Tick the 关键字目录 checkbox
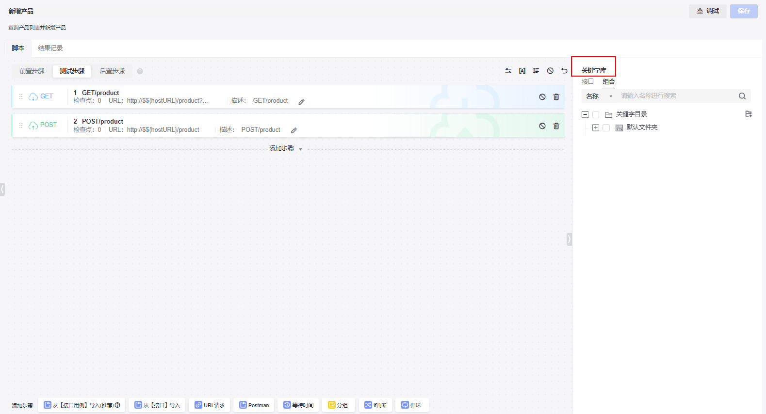The width and height of the screenshot is (766, 414). coord(596,115)
